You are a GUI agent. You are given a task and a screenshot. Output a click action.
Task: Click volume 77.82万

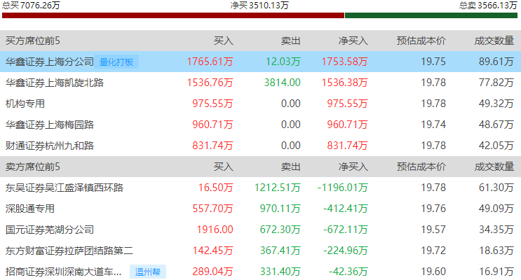pos(496,83)
